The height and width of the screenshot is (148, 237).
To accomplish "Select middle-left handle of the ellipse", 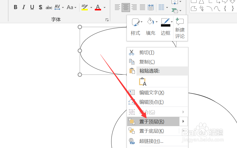I will click(x=80, y=51).
